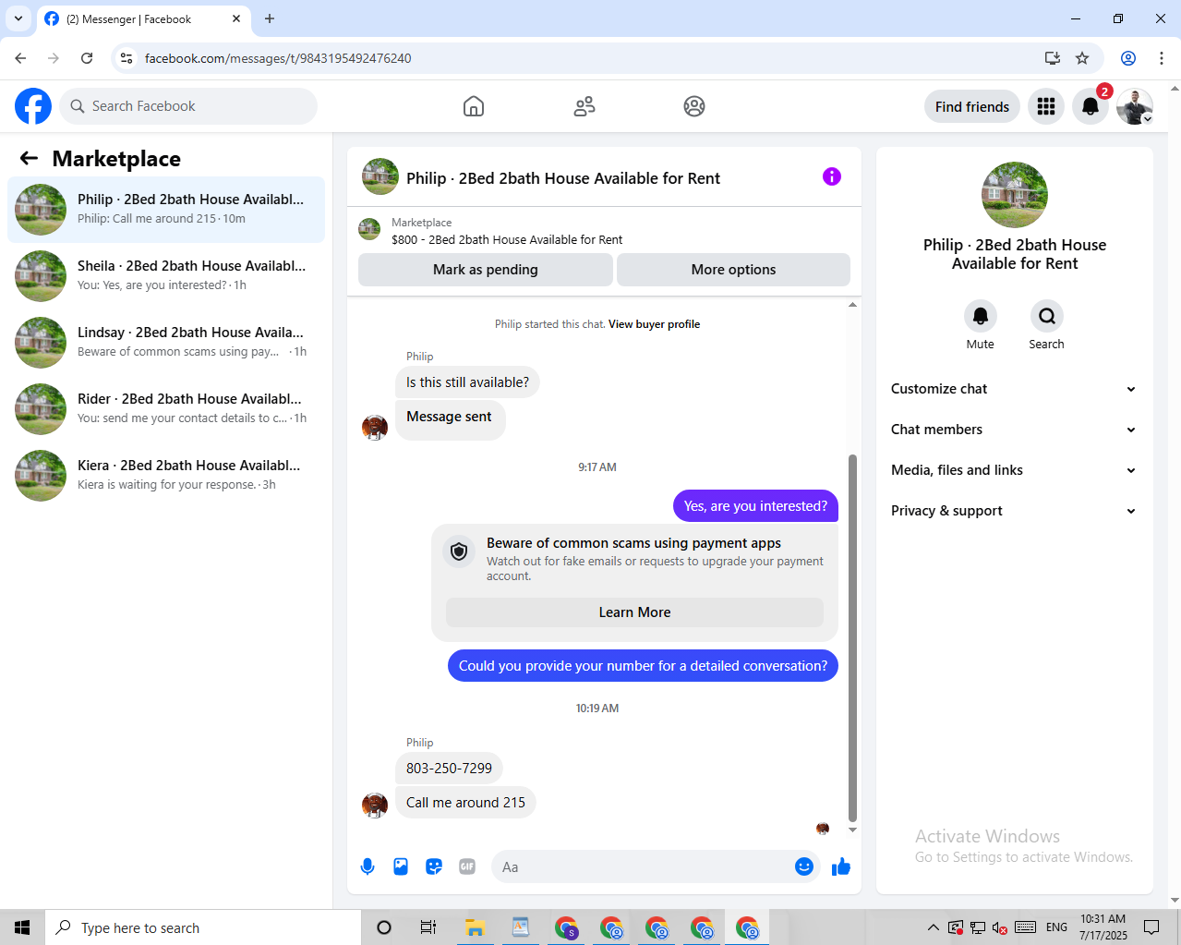Expand Customize chat section

click(x=1014, y=389)
